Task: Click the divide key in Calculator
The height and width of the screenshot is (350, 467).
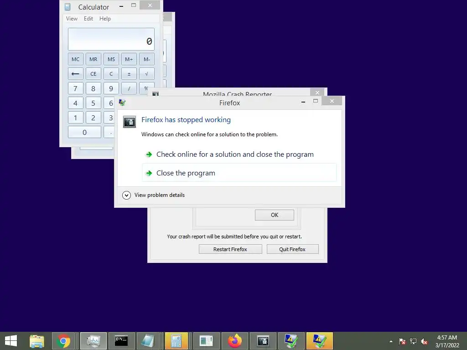Action: [129, 88]
